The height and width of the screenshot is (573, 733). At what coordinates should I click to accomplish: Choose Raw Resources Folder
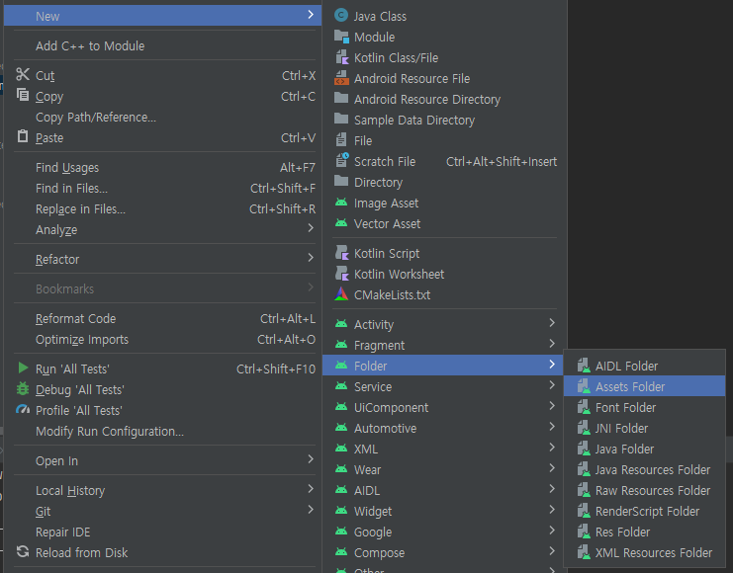point(644,490)
